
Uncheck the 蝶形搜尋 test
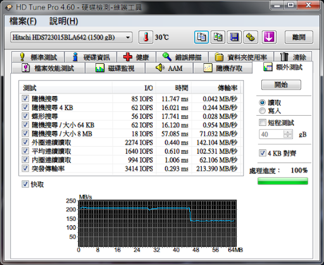click(x=25, y=116)
